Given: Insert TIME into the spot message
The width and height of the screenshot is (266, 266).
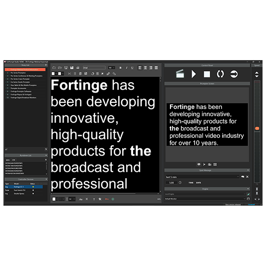Looking at the screenshot, I should pos(191,183).
